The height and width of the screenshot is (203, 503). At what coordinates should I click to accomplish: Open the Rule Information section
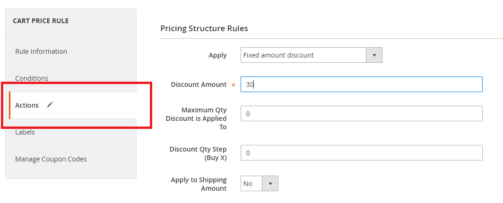click(41, 51)
